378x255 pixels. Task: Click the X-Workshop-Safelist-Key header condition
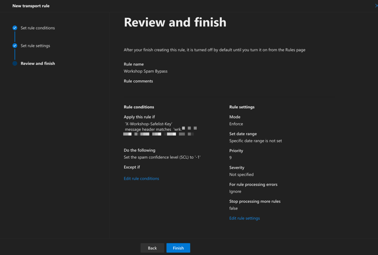148,124
